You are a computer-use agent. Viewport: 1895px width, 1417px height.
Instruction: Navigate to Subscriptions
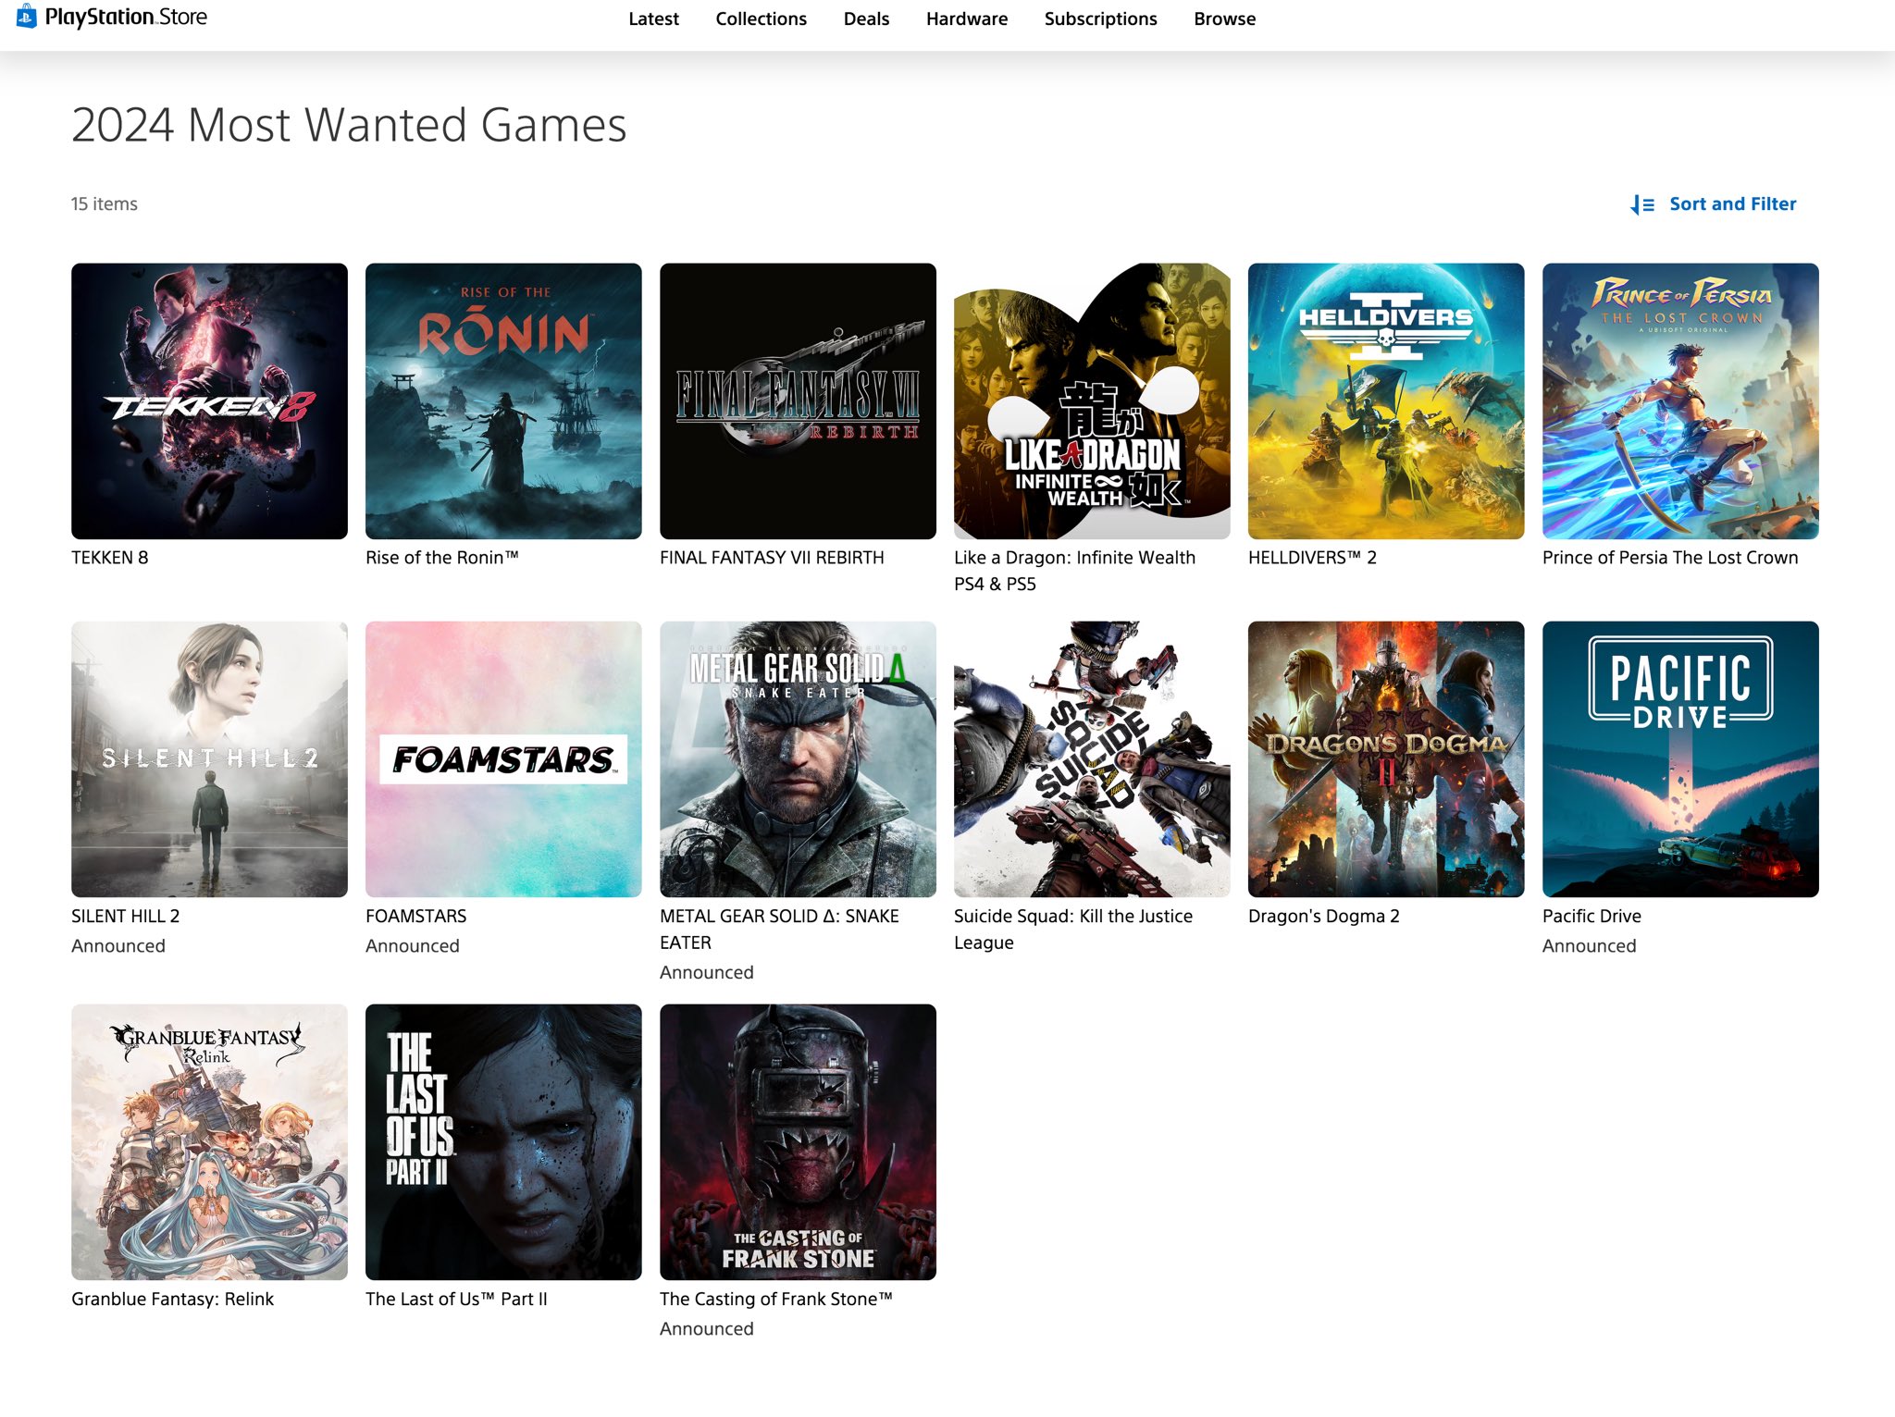click(x=1100, y=18)
